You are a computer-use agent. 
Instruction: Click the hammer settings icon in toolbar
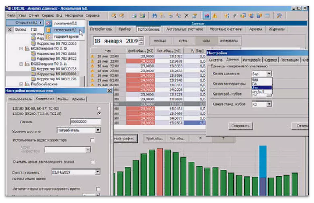[x=279, y=16]
